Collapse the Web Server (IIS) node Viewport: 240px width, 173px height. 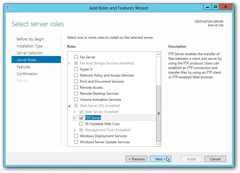tap(69, 106)
